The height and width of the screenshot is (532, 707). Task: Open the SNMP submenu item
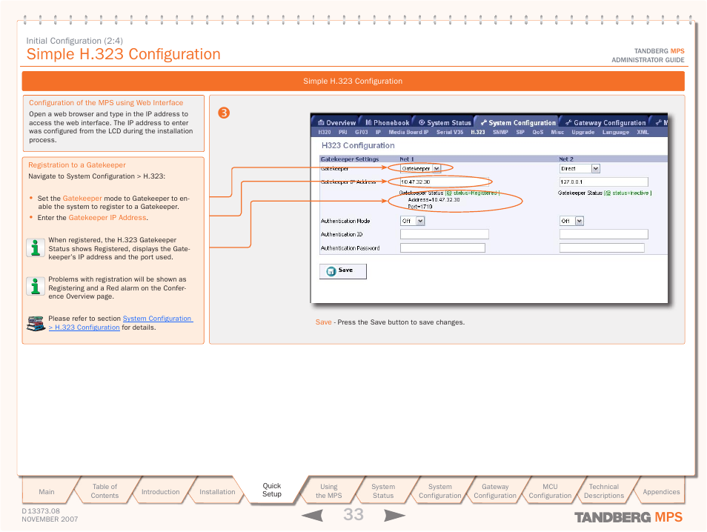pos(500,132)
